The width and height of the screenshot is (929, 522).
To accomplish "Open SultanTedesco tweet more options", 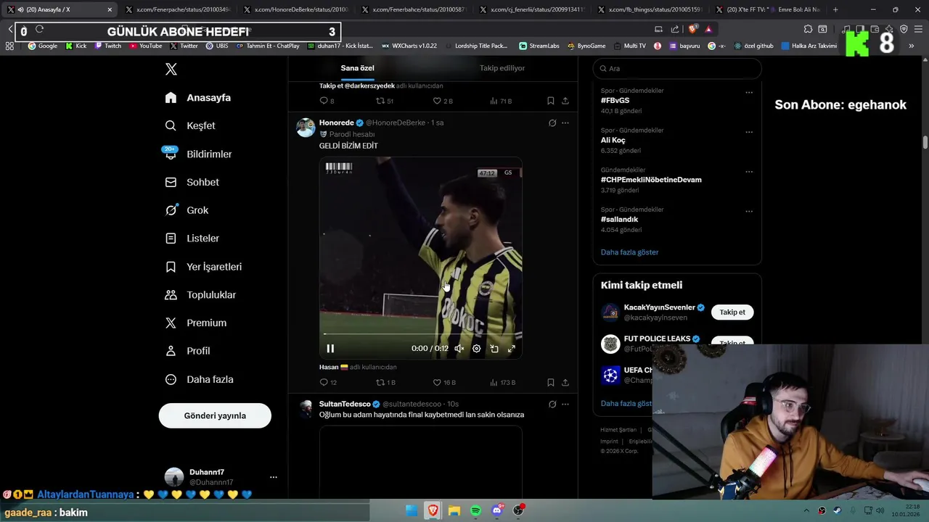I will pyautogui.click(x=565, y=404).
